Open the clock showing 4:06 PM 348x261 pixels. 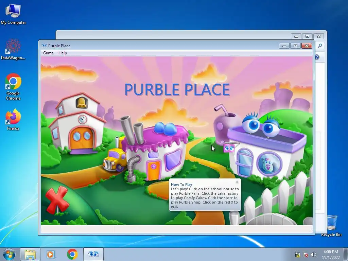331,255
